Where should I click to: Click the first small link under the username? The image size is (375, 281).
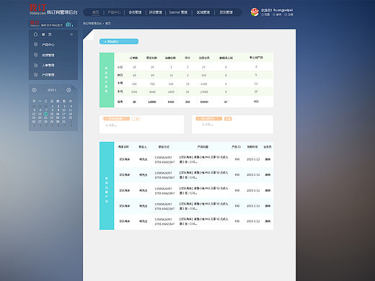click(x=265, y=14)
